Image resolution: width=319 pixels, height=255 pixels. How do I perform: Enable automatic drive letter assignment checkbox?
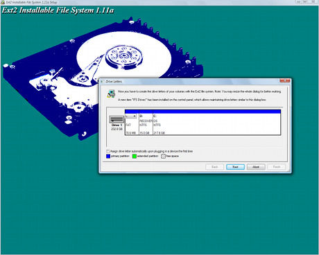point(107,151)
